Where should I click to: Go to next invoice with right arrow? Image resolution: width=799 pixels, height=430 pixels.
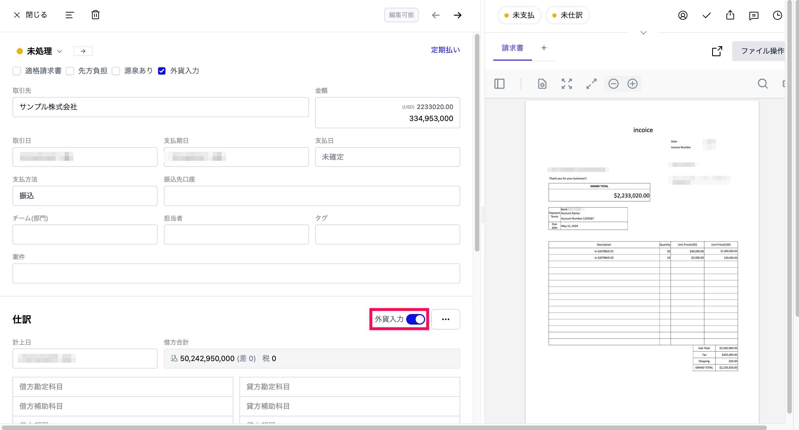click(457, 15)
